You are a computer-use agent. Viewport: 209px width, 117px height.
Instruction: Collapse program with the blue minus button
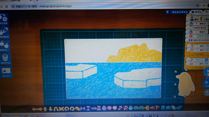pyautogui.click(x=186, y=70)
